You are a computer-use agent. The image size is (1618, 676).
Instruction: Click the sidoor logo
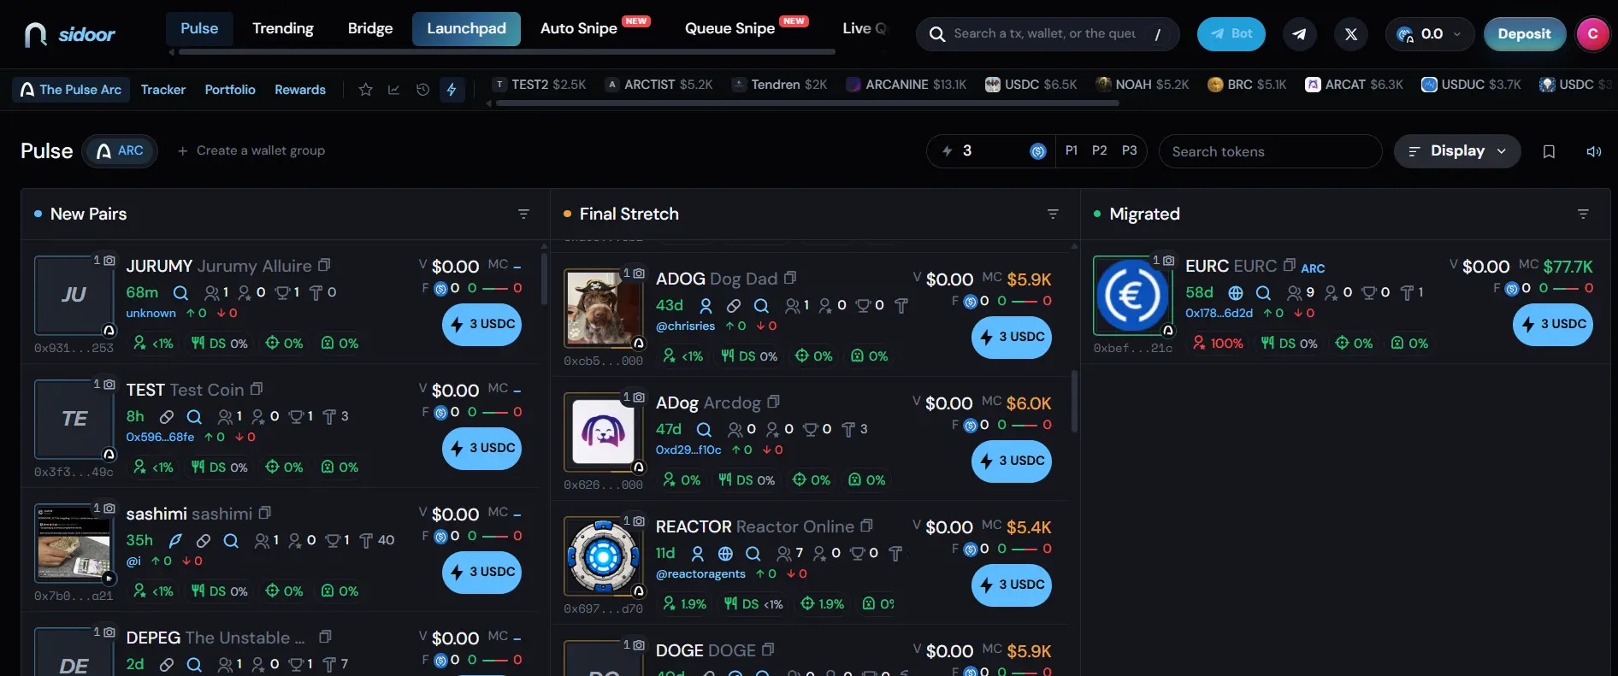pos(69,34)
